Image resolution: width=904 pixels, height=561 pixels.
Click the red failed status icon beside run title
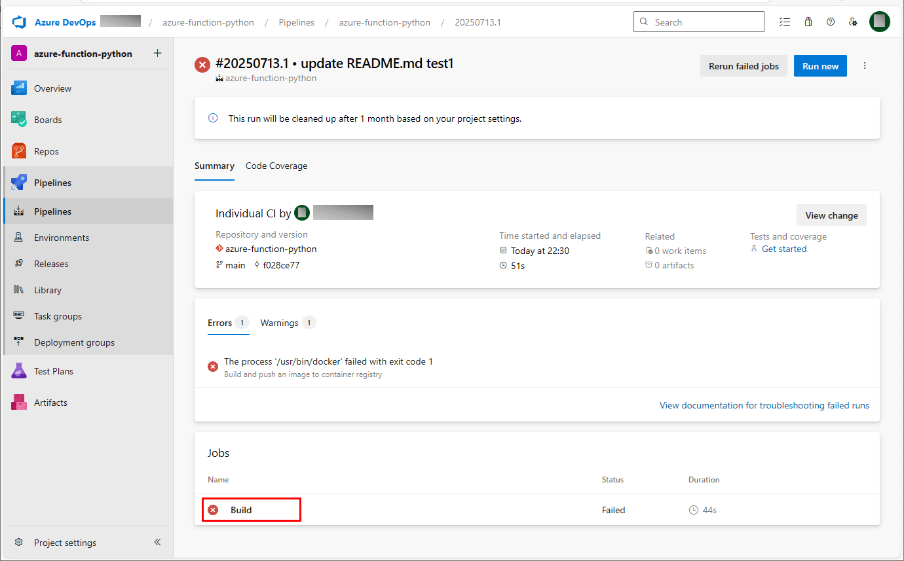tap(202, 65)
